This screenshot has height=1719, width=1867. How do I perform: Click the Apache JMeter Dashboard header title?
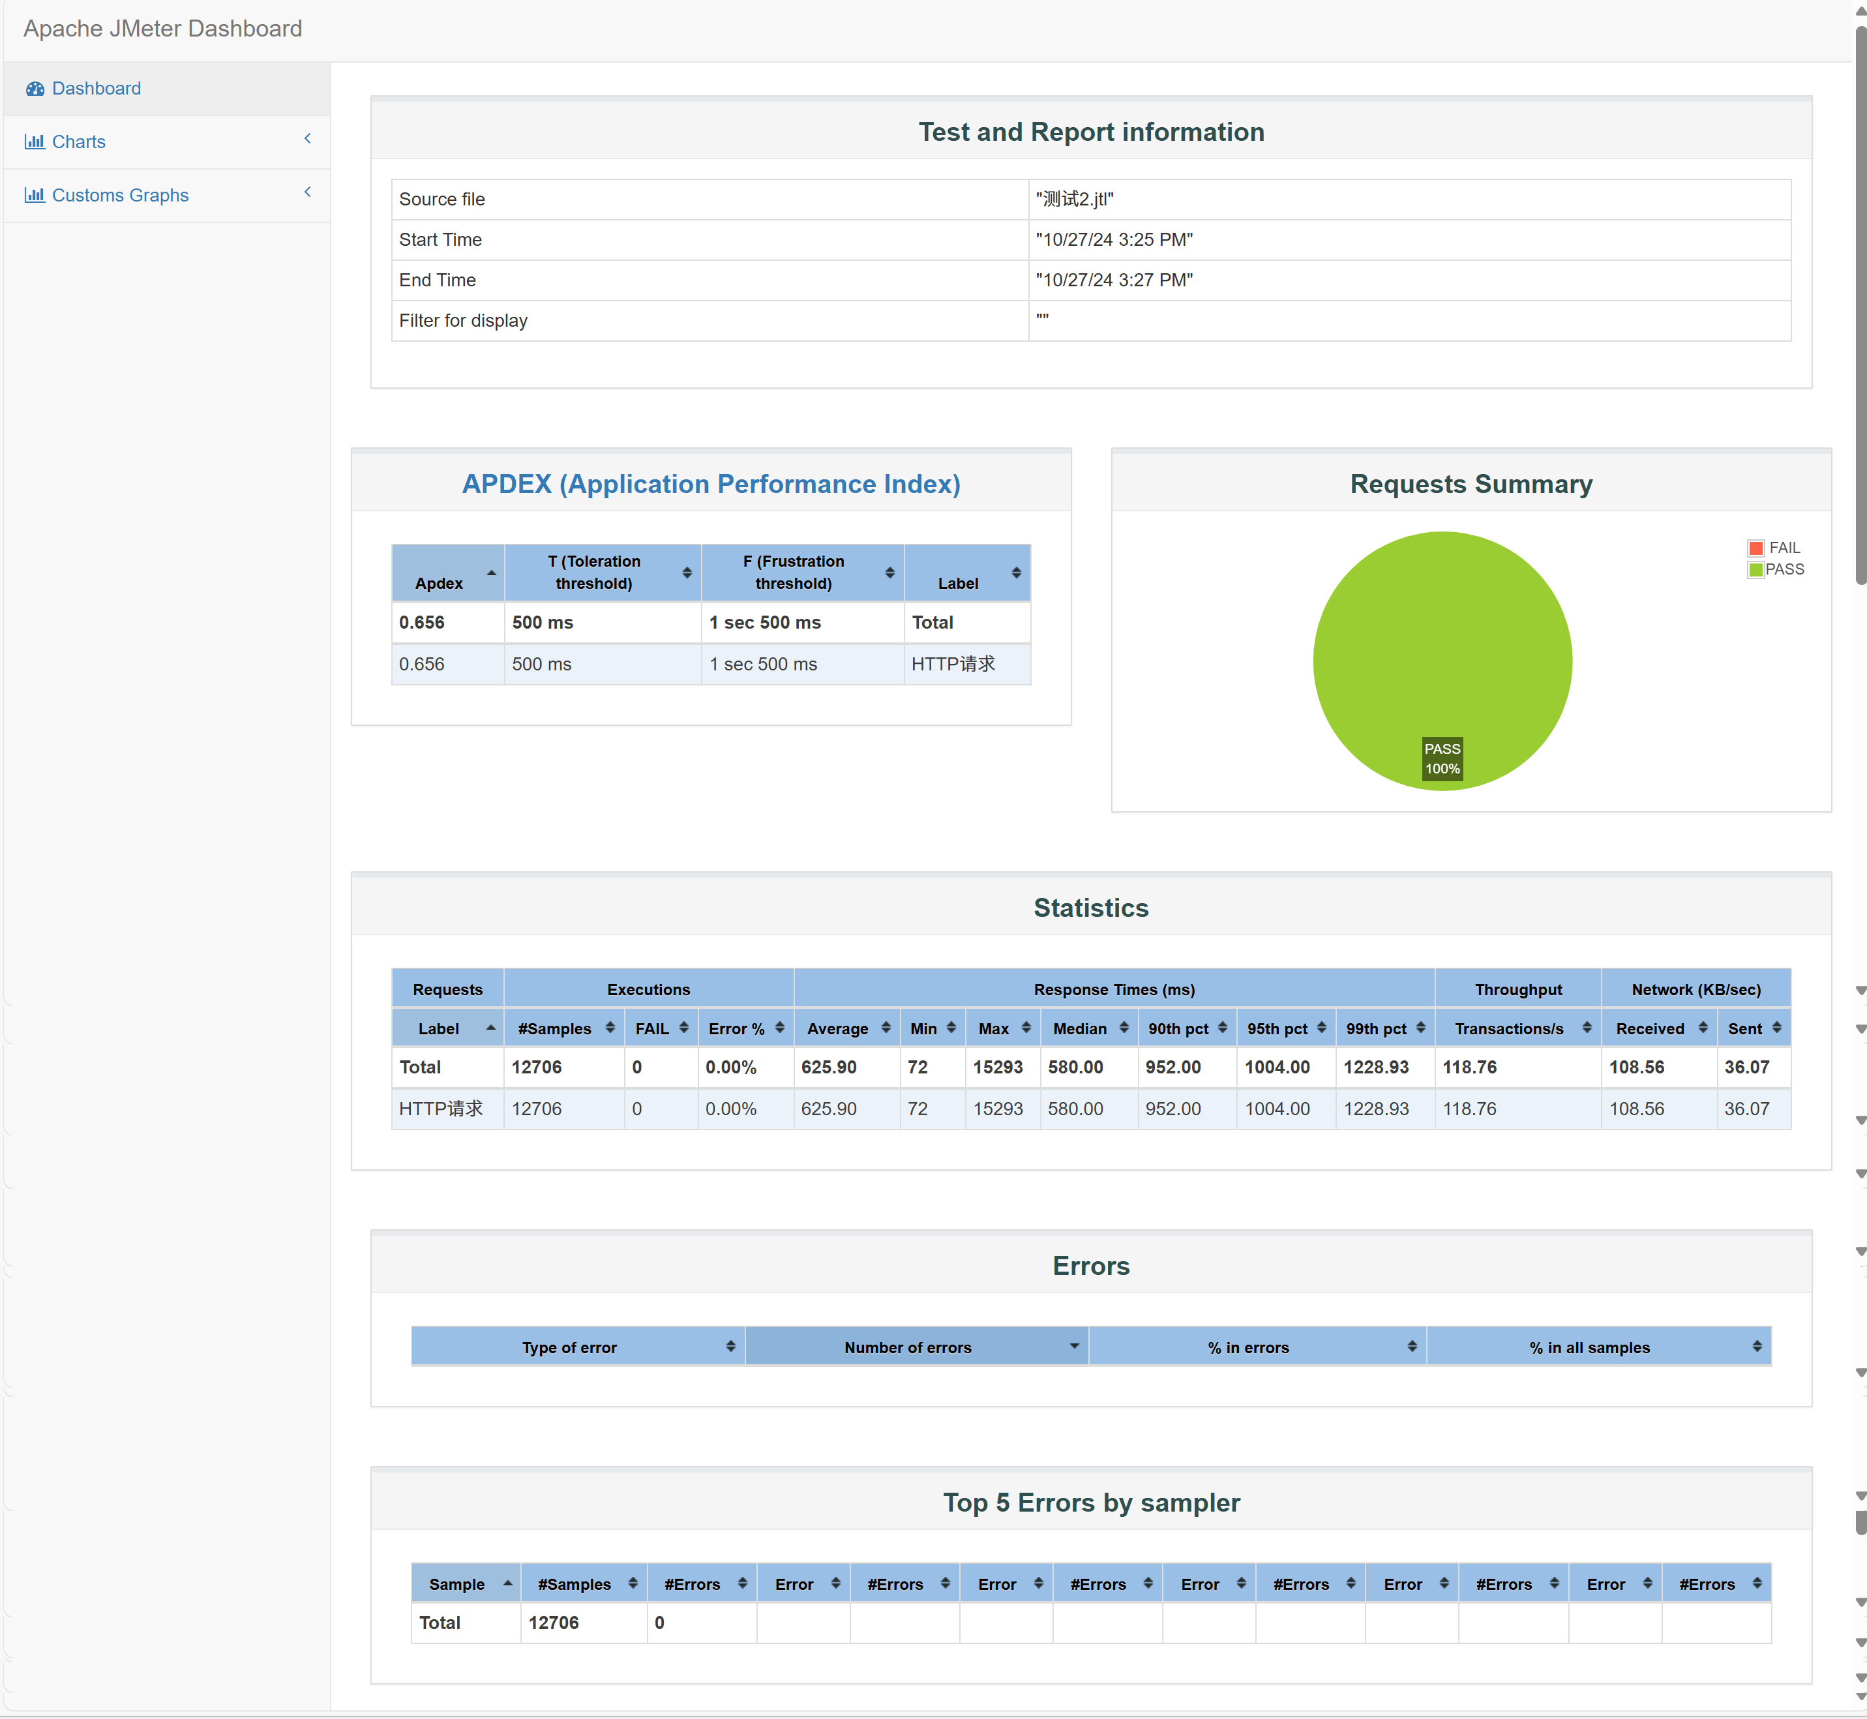pos(163,29)
